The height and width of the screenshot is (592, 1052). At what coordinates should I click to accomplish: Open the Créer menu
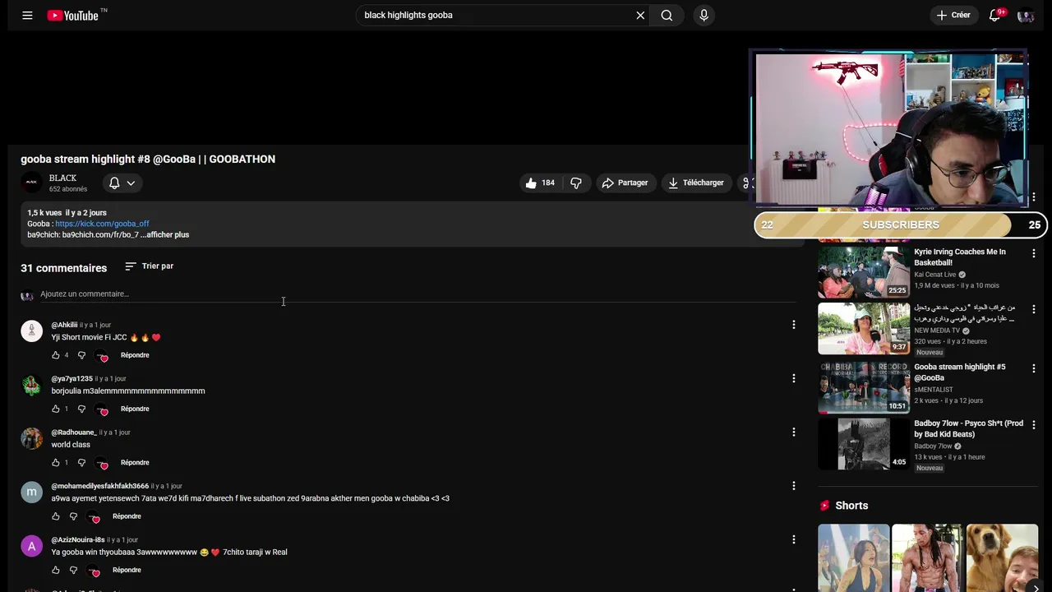953,15
